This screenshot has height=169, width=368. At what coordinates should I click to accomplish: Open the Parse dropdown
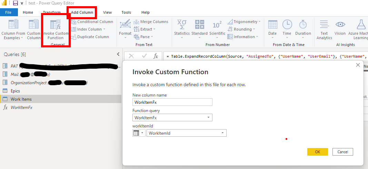click(143, 37)
